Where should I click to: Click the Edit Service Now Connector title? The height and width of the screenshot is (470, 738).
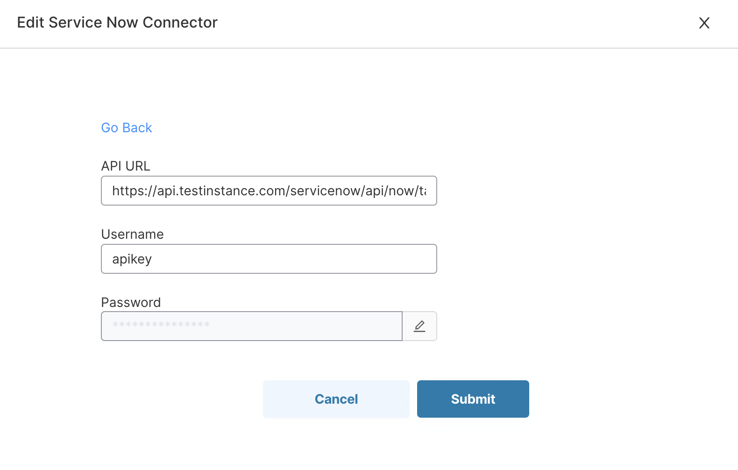click(x=117, y=22)
